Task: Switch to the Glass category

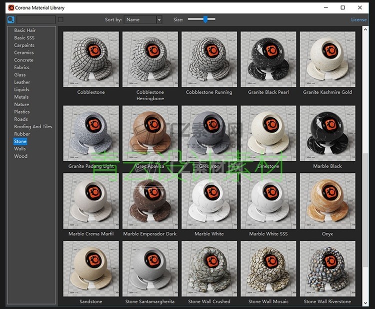Action: pos(20,75)
